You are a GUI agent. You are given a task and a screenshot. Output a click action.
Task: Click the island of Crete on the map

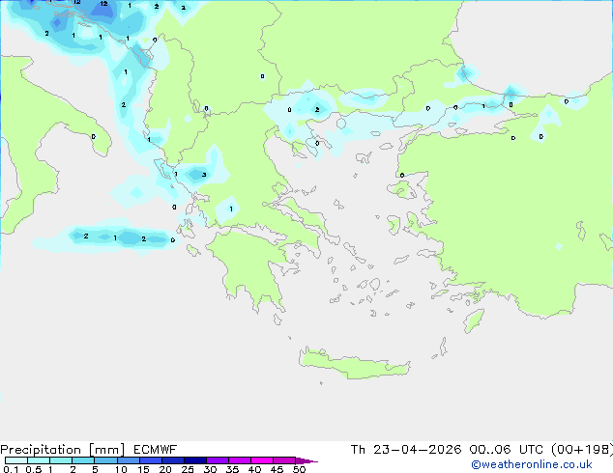pos(354,364)
